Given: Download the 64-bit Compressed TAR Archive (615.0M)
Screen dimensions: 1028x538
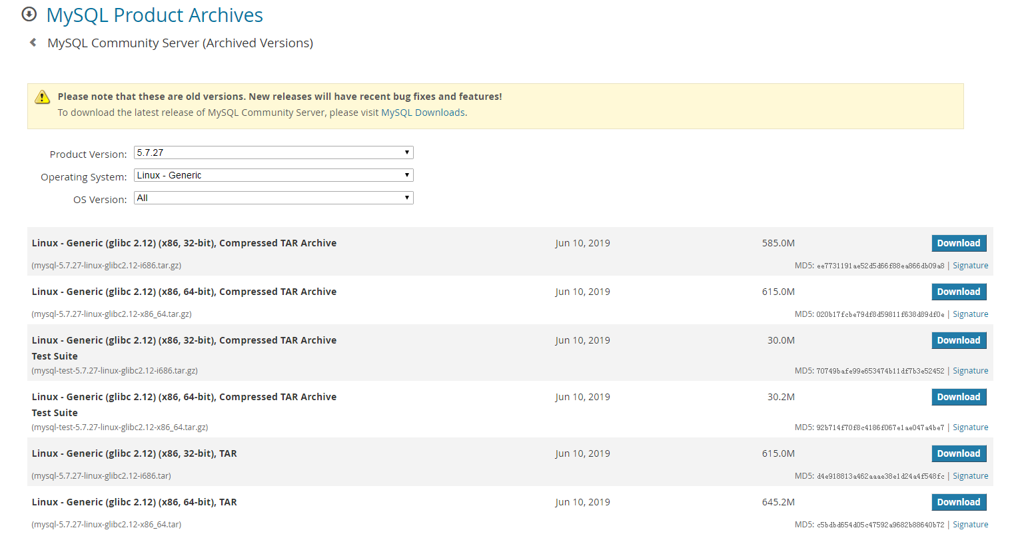Looking at the screenshot, I should 958,292.
